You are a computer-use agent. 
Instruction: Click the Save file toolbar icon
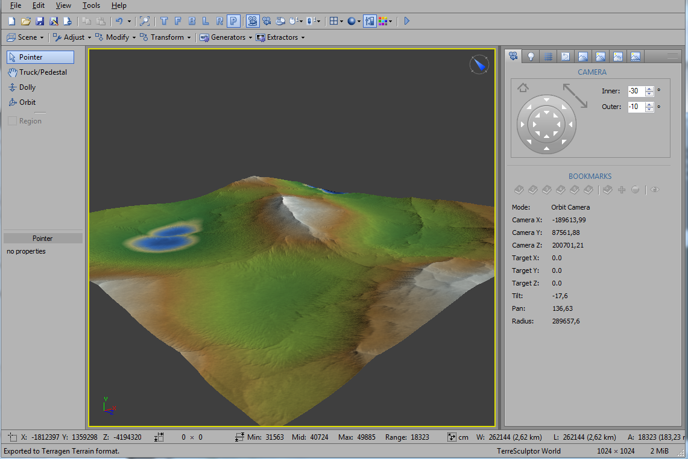tap(40, 21)
